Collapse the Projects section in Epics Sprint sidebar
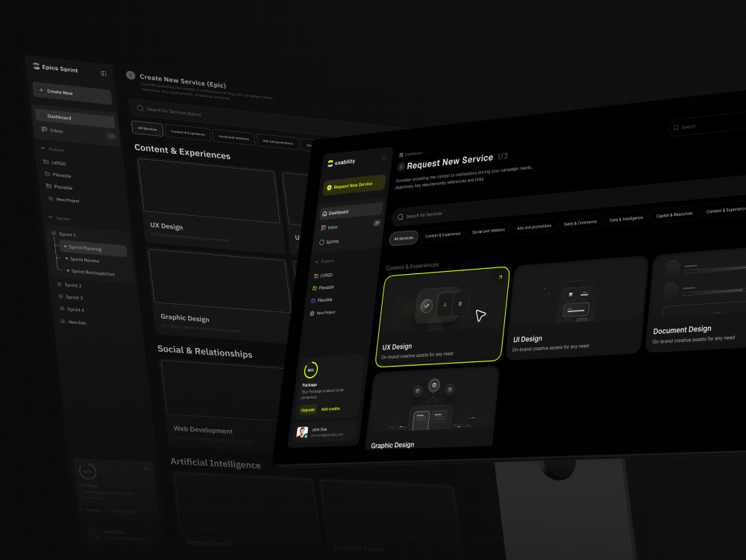 pos(52,149)
